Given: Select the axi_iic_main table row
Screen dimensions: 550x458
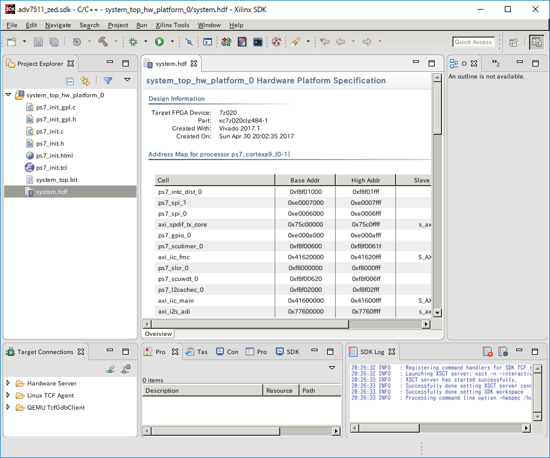Looking at the screenshot, I should [293, 300].
